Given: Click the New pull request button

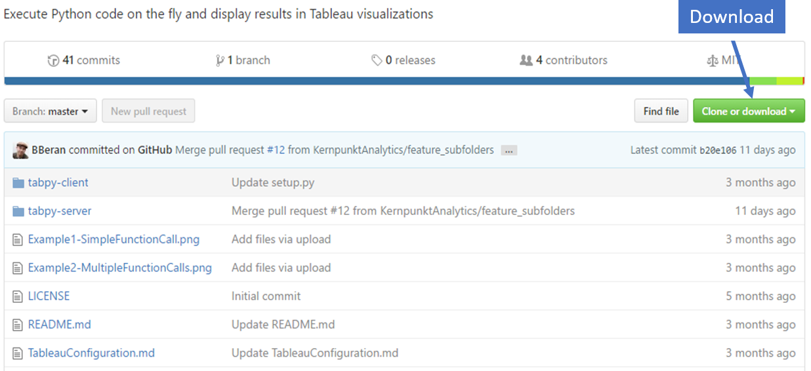Looking at the screenshot, I should coord(148,111).
